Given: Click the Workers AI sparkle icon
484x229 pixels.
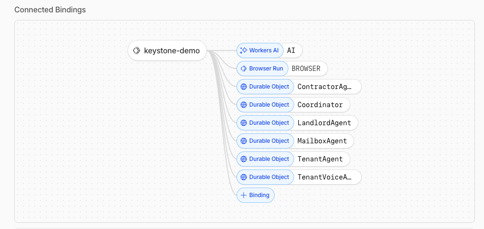Looking at the screenshot, I should tap(244, 50).
